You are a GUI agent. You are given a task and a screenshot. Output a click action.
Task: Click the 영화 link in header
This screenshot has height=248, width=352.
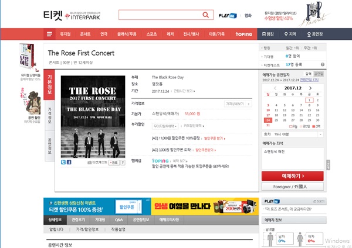[x=248, y=15]
